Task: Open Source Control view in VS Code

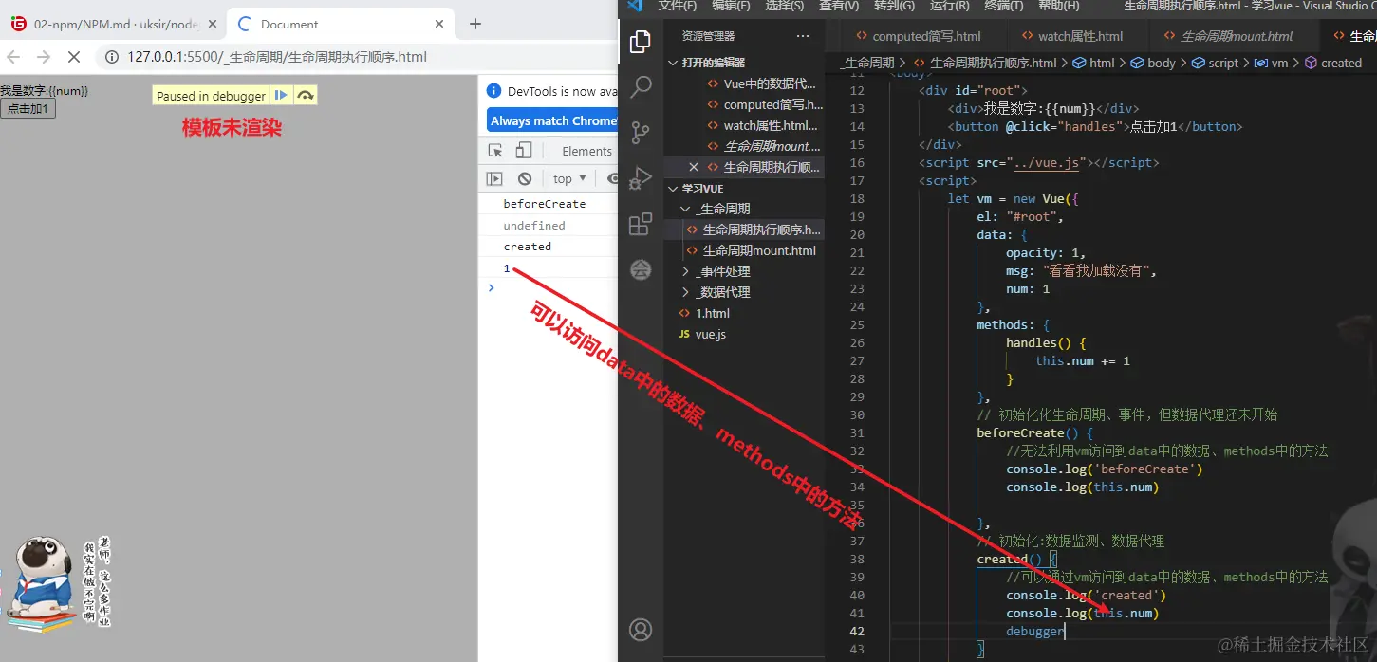Action: click(641, 133)
